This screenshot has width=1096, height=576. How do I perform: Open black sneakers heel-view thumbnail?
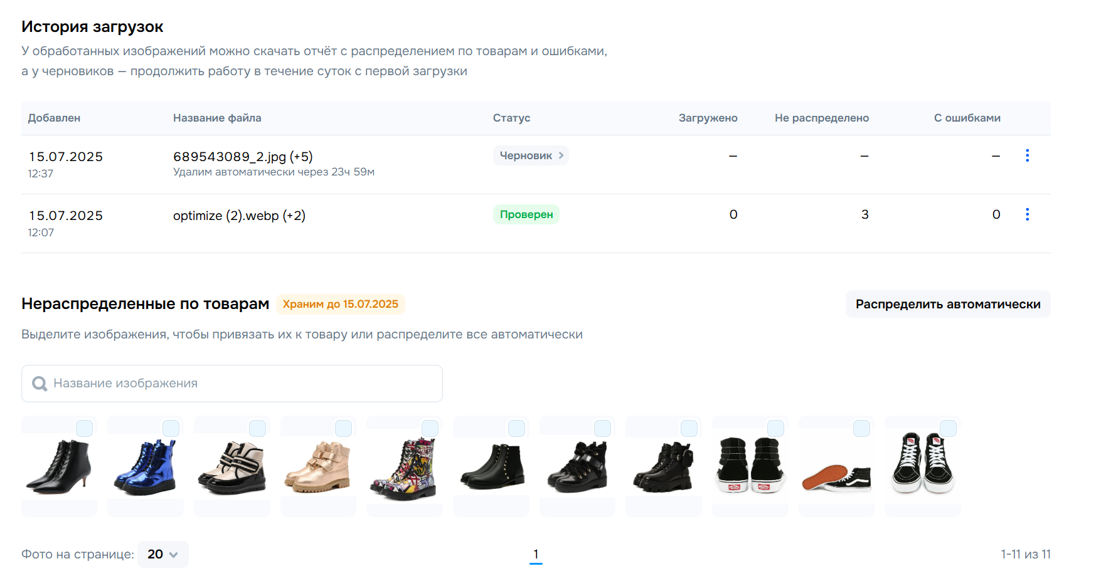(750, 466)
